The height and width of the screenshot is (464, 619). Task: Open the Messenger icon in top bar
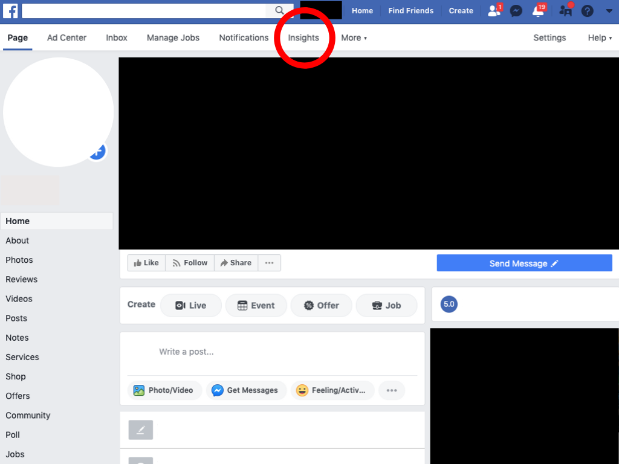click(516, 11)
